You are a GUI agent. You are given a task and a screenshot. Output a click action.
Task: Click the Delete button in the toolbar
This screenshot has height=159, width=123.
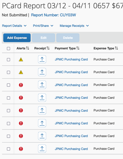(68, 38)
